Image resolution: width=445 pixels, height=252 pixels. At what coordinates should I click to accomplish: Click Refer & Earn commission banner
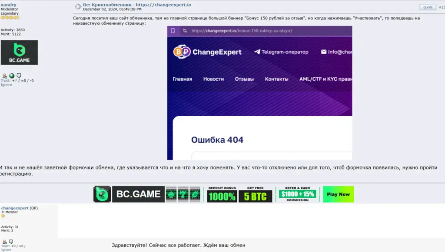297,194
